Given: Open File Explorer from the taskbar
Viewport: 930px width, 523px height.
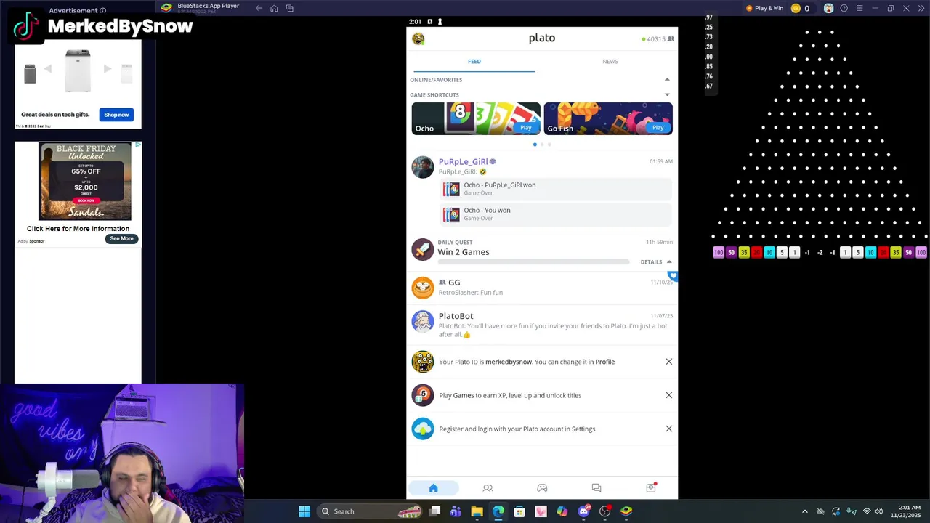Looking at the screenshot, I should pyautogui.click(x=477, y=511).
